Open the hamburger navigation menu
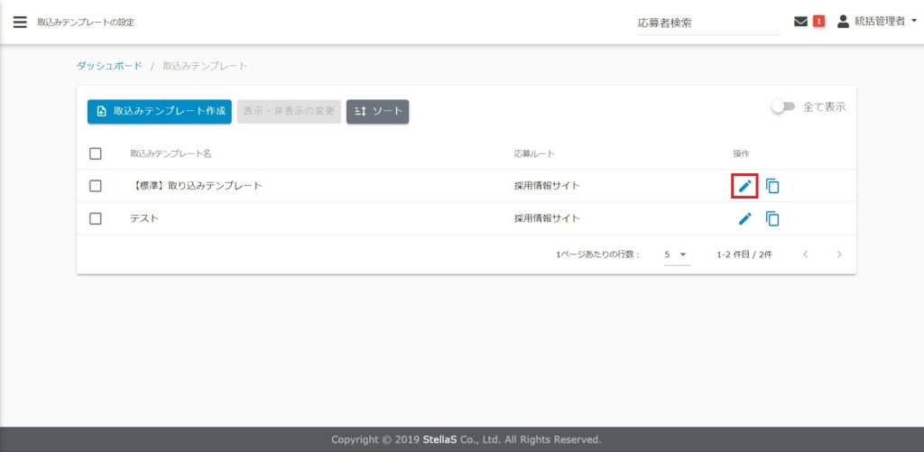 [20, 22]
